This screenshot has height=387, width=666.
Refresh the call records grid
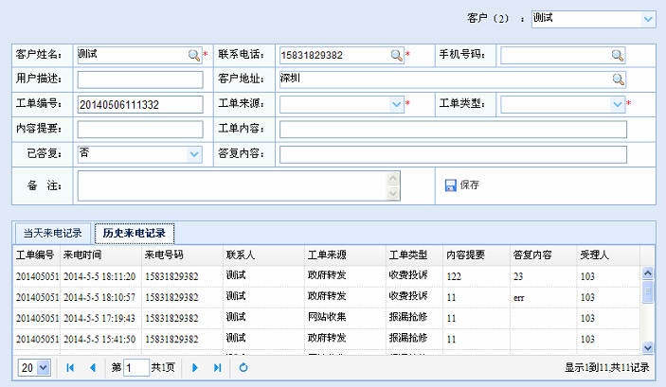click(243, 367)
